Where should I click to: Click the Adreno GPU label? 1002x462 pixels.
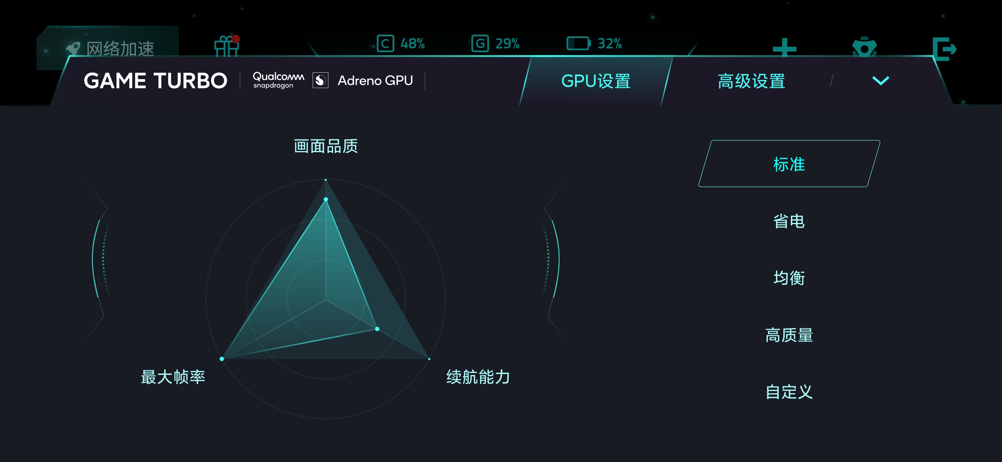click(375, 80)
